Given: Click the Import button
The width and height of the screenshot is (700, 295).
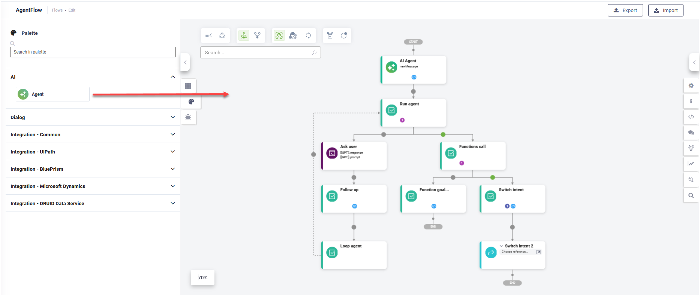Looking at the screenshot, I should [666, 10].
